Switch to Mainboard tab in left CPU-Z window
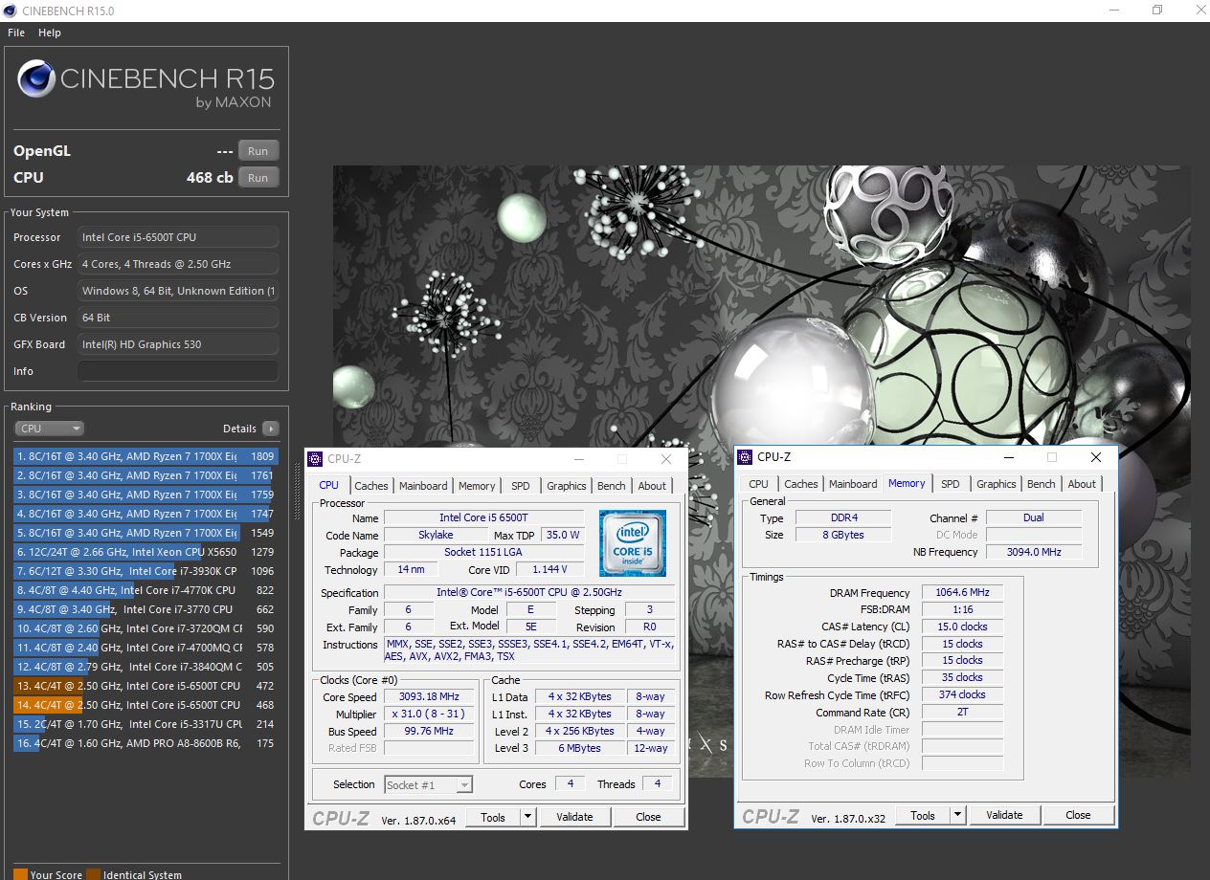 click(x=423, y=486)
